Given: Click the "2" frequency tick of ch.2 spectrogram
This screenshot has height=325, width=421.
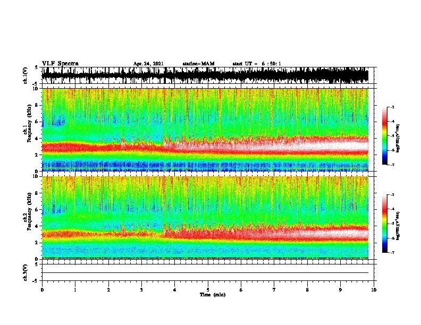Looking at the screenshot, I should click(37, 243).
